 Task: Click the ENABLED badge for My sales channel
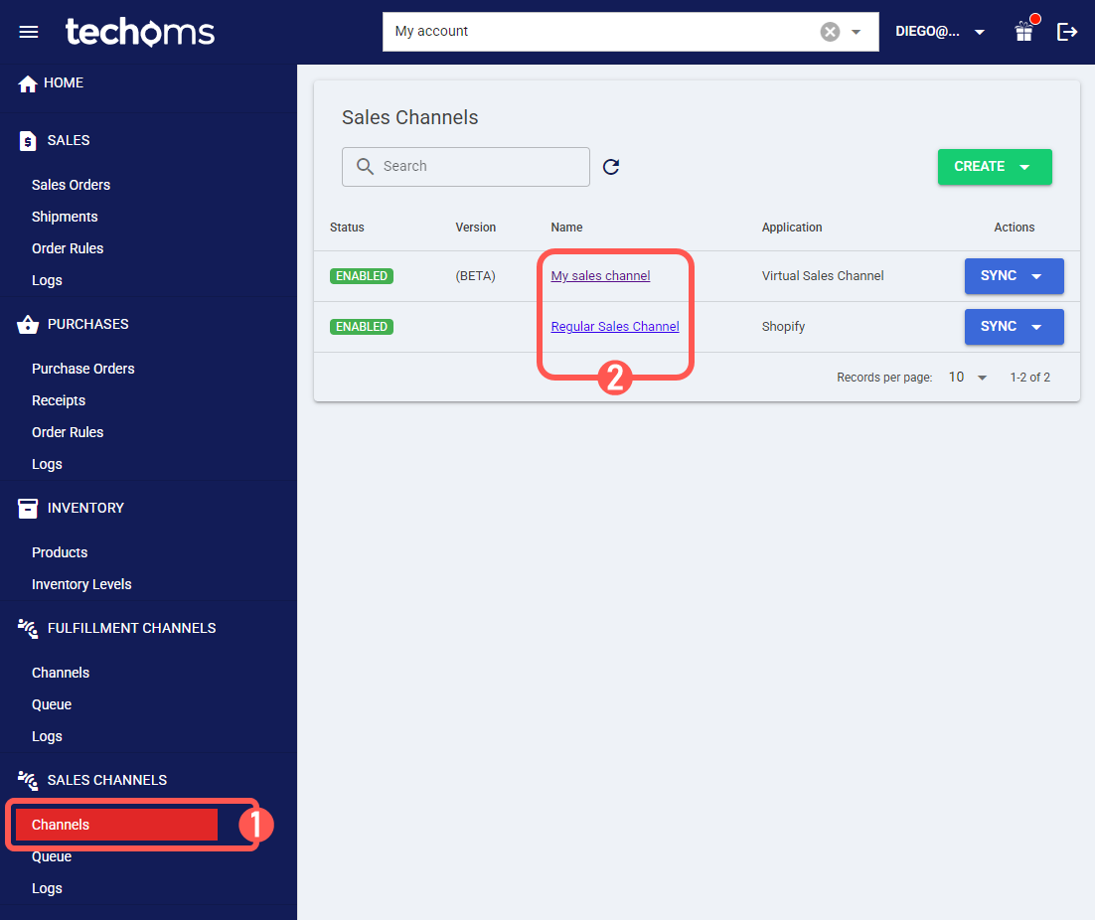click(x=361, y=276)
